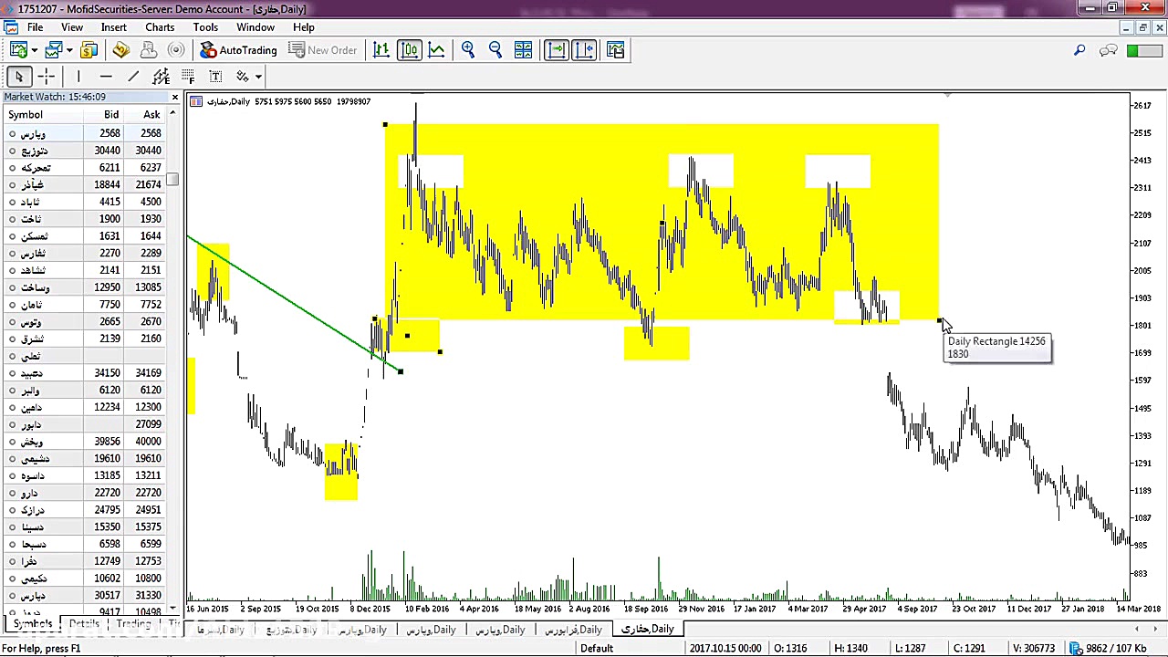Open the chat bubbles icon
1168x657 pixels.
(1108, 50)
